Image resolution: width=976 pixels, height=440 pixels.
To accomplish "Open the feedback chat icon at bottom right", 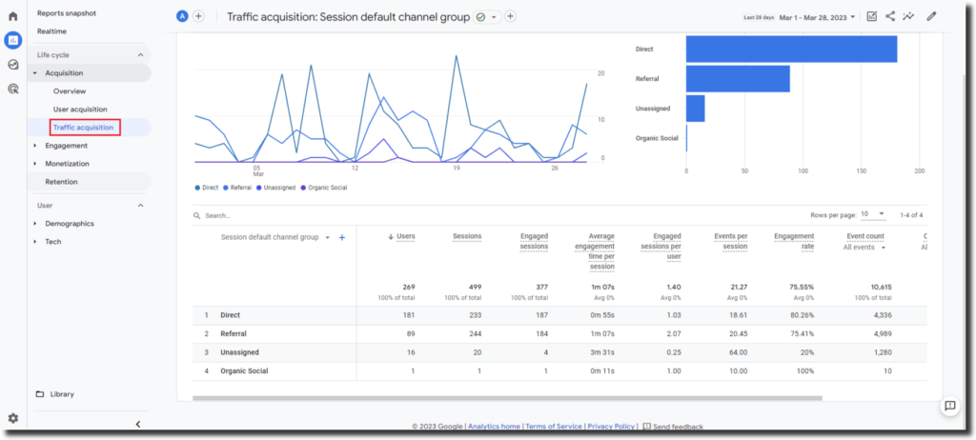I will pyautogui.click(x=950, y=406).
